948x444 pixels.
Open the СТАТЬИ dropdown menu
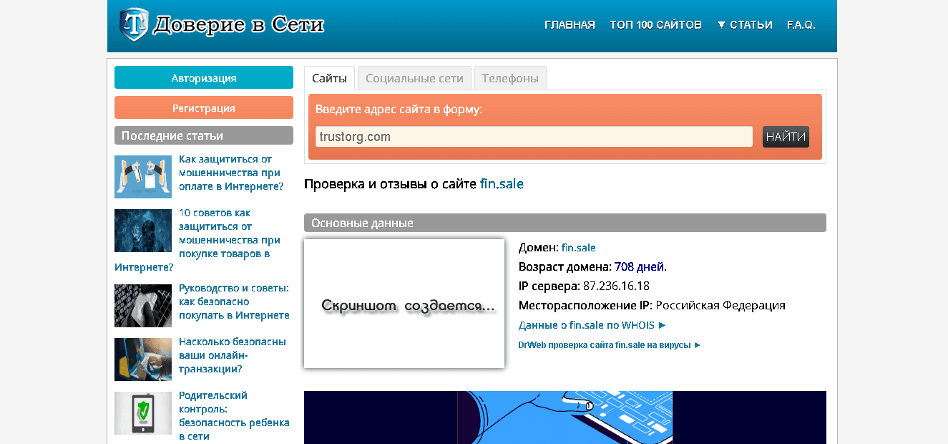(x=750, y=24)
